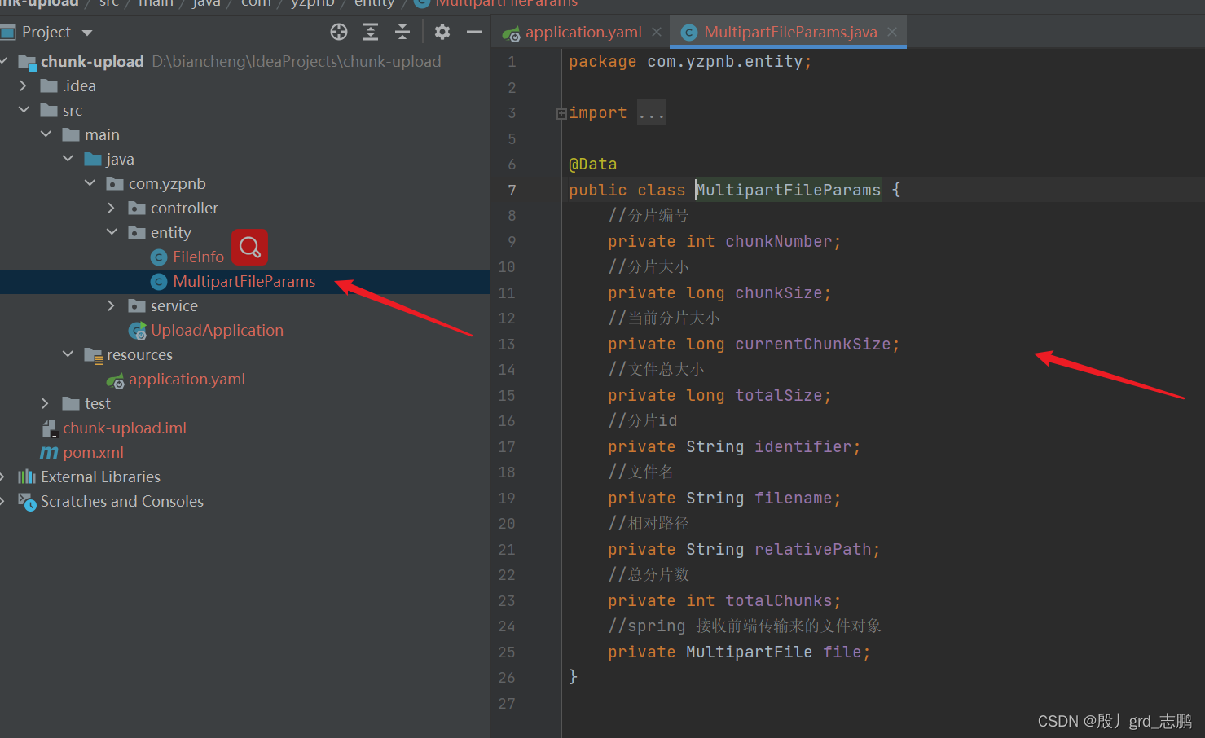
Task: Click the currentChunkSize field
Action: pyautogui.click(x=812, y=344)
